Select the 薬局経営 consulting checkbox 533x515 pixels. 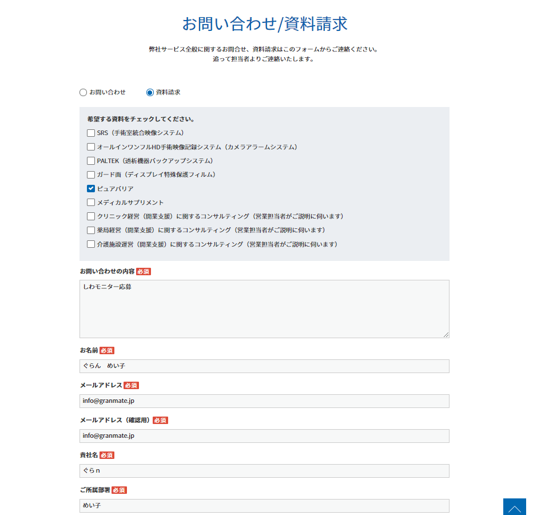pyautogui.click(x=91, y=230)
